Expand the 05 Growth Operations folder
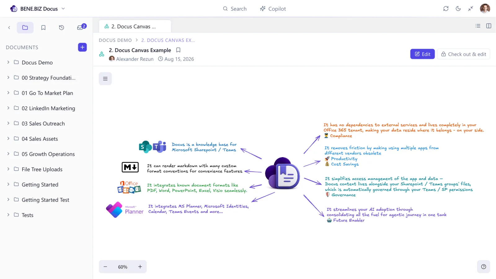 tap(8, 154)
